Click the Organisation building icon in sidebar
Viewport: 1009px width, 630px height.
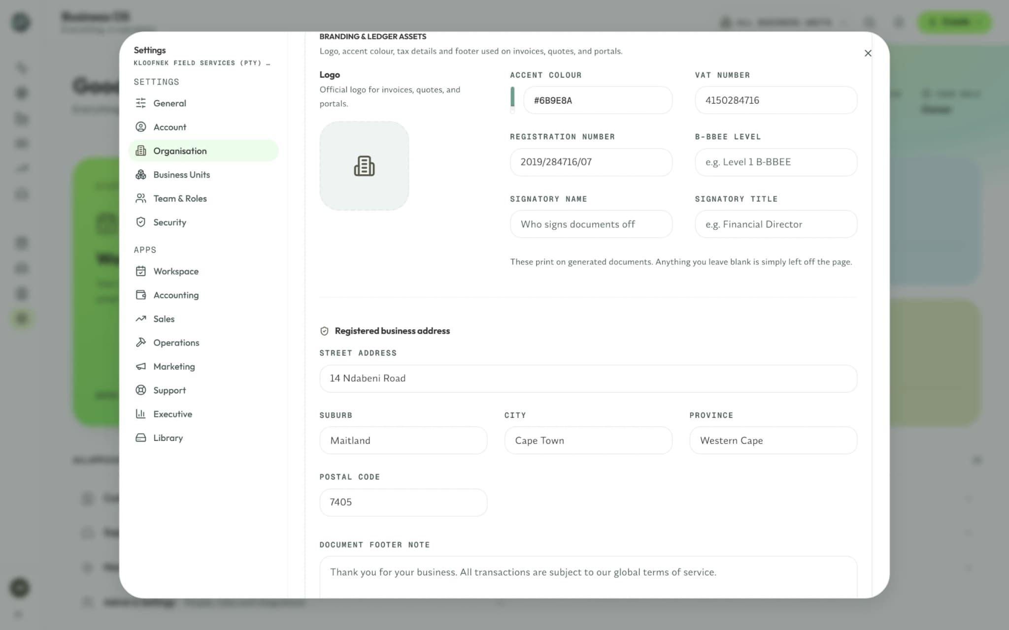click(x=141, y=151)
